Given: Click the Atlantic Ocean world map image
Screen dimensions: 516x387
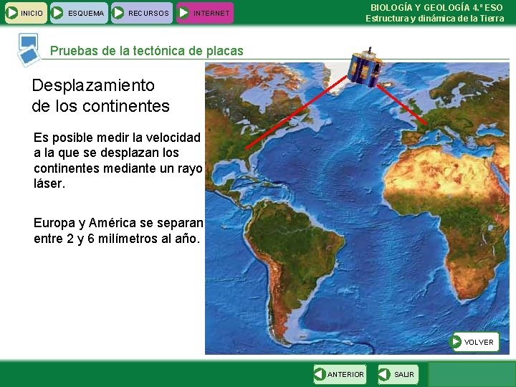Looking at the screenshot, I should (357, 209).
